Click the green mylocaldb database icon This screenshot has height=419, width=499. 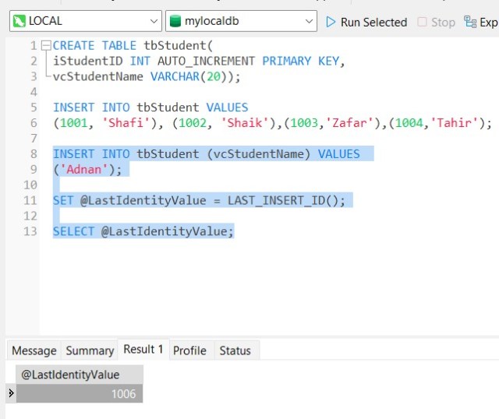pyautogui.click(x=175, y=22)
